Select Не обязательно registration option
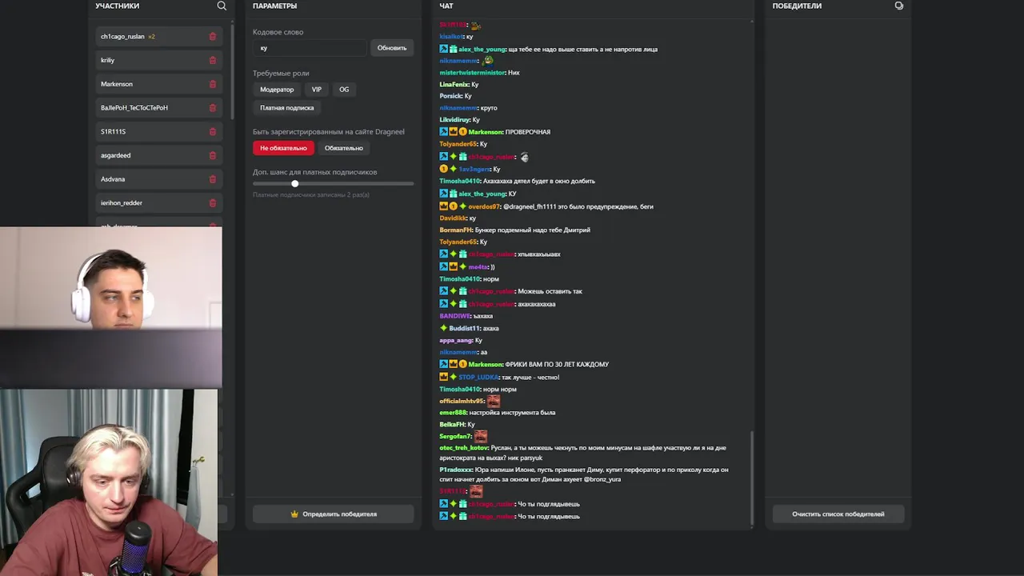 283,148
